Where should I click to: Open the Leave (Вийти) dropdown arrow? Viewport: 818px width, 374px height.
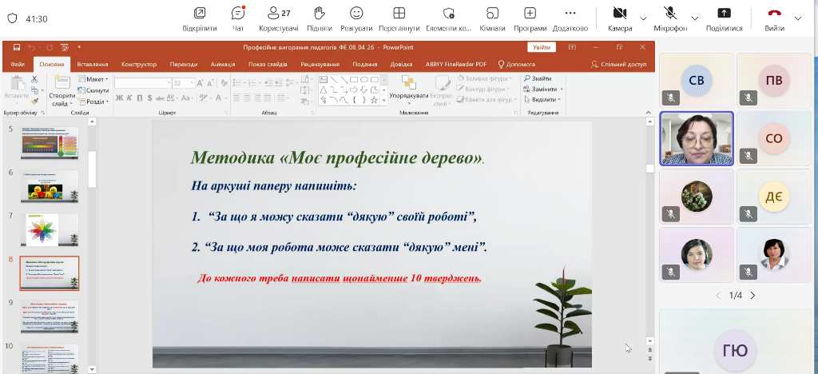click(x=798, y=18)
